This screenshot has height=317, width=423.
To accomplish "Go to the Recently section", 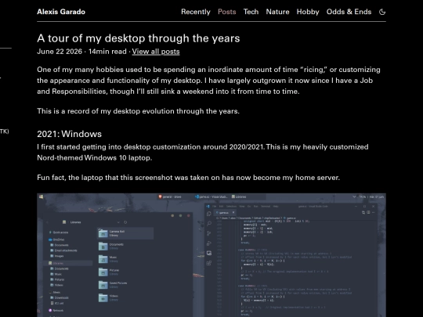I will coord(196,12).
